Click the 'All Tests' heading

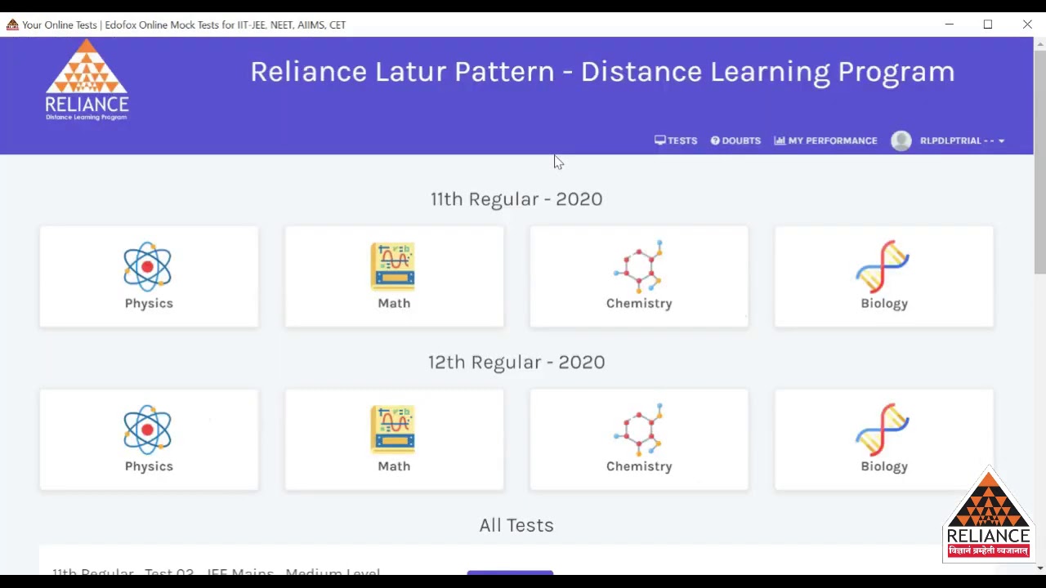coord(516,525)
